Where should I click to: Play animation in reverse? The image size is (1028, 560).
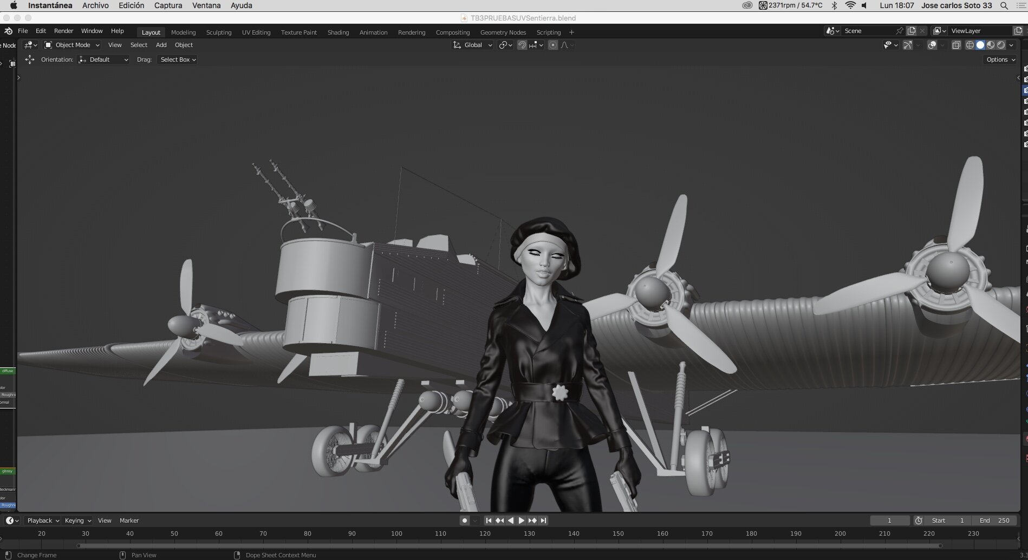510,521
